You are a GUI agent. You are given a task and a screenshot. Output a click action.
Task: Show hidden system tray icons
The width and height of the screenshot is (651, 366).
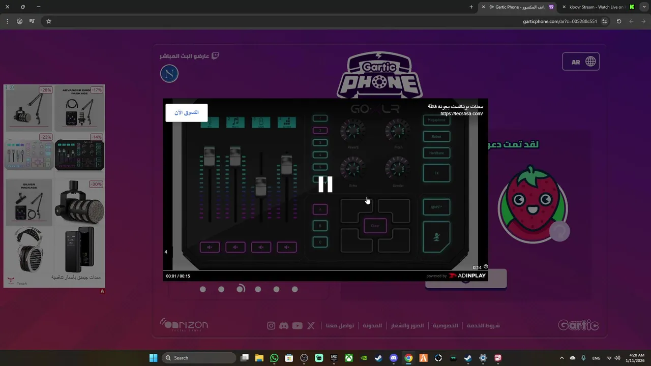tap(561, 358)
